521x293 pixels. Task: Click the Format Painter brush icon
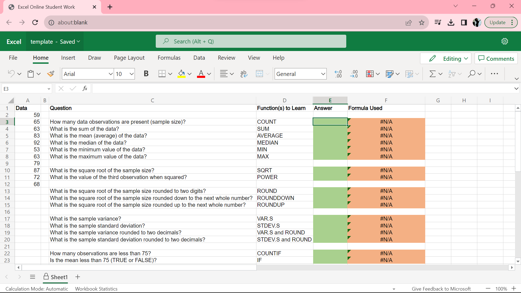[51, 74]
